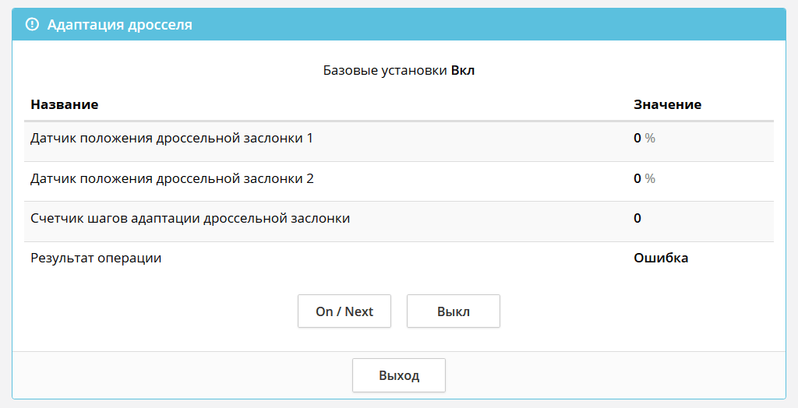The width and height of the screenshot is (798, 408).
Task: Click the Базовые установки label
Action: coord(385,71)
